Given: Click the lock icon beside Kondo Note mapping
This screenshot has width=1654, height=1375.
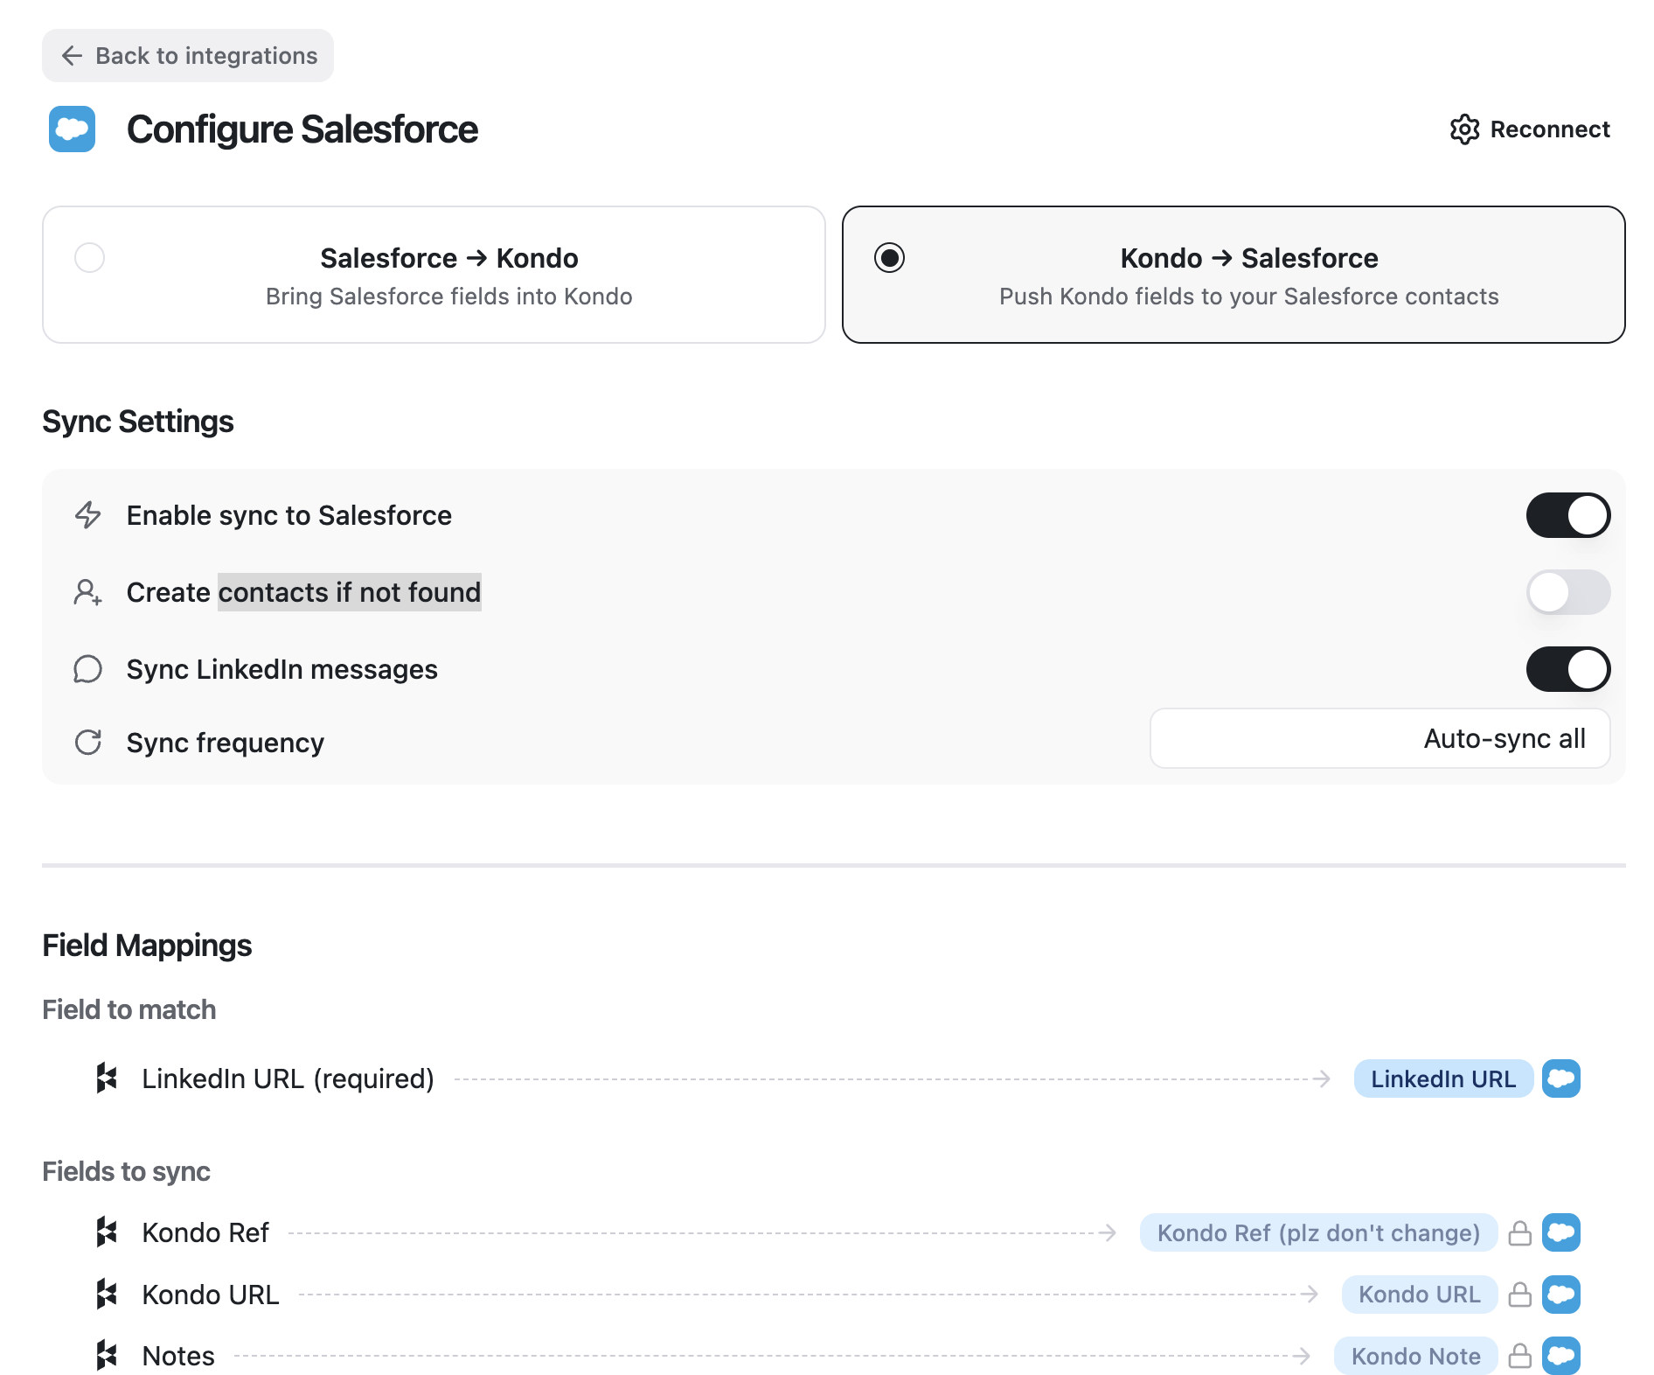Looking at the screenshot, I should [x=1520, y=1356].
